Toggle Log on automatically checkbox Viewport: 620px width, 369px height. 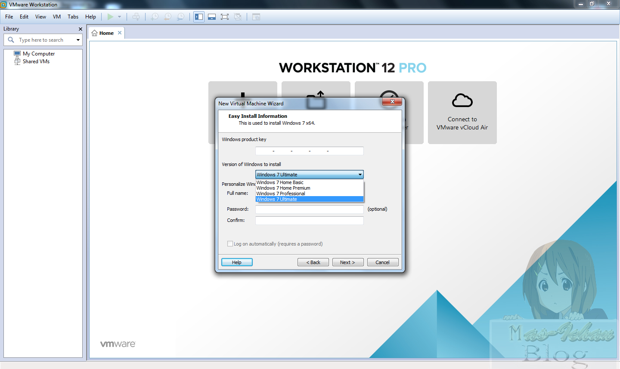tap(230, 244)
